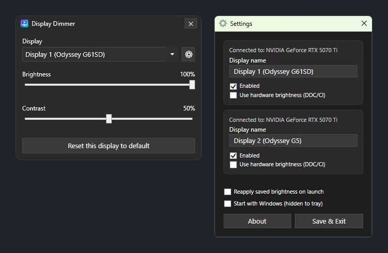Click first Connected to: NVIDIA GeForce RTX 5070 Ti text

click(x=283, y=50)
